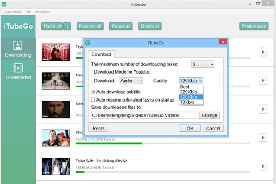
Task: Collapse the Quality 320Kb/s combo box
Action: click(191, 81)
